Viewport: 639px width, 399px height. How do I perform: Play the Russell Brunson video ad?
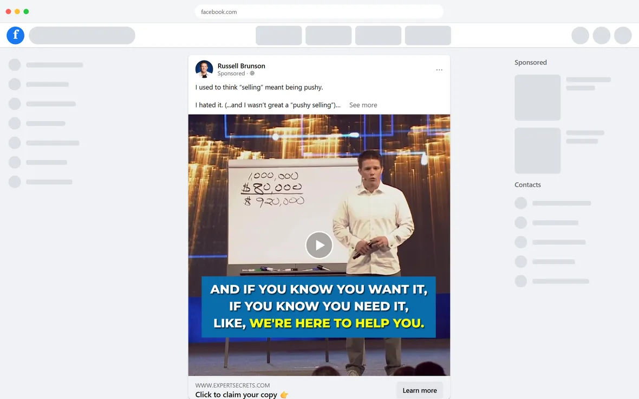click(319, 245)
